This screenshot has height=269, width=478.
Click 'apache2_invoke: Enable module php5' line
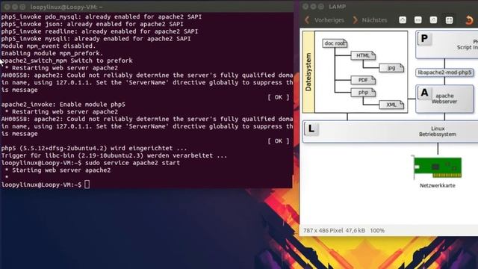63,105
